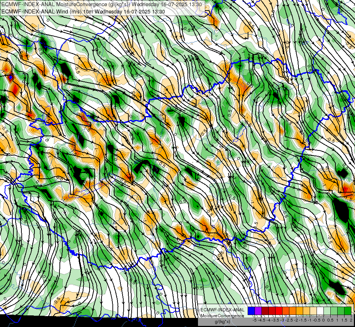Viewport: 355px width, 327px height.
Task: Click the -5 legend tick label
Action: 255,320
